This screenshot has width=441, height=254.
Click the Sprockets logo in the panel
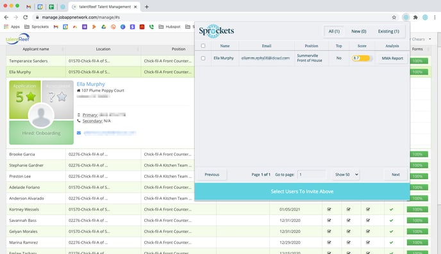pyautogui.click(x=216, y=31)
